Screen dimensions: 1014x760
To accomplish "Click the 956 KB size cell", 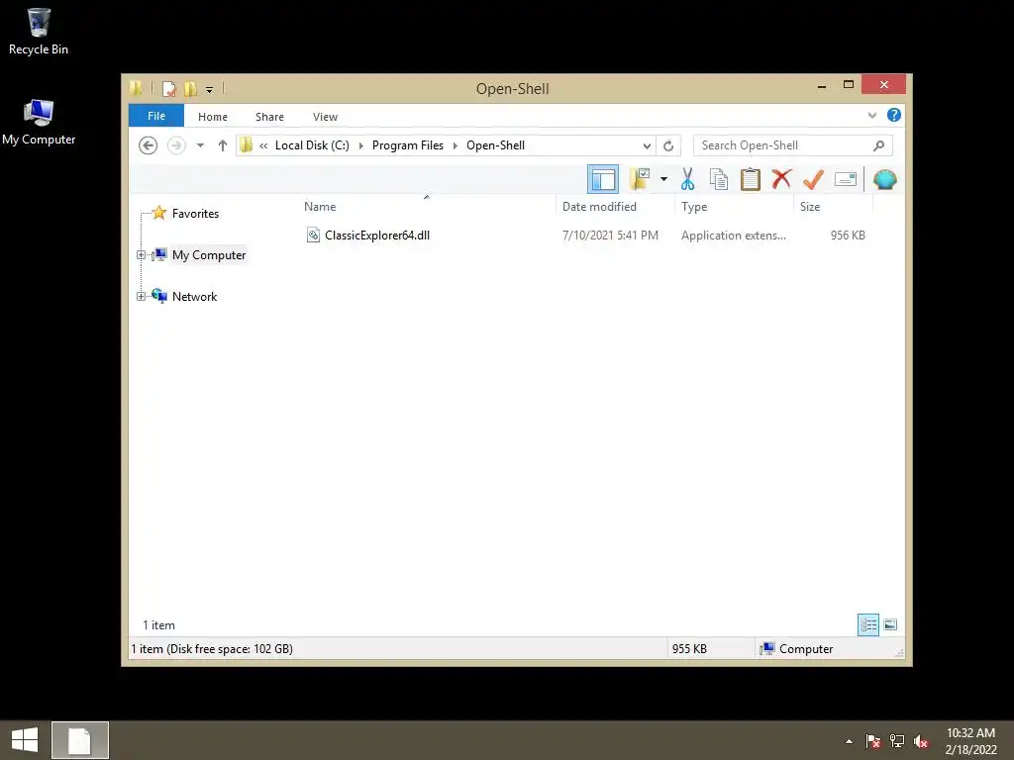I will (x=848, y=236).
